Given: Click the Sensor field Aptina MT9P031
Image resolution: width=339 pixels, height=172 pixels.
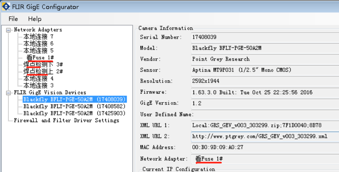Looking at the screenshot, I should (x=265, y=70).
